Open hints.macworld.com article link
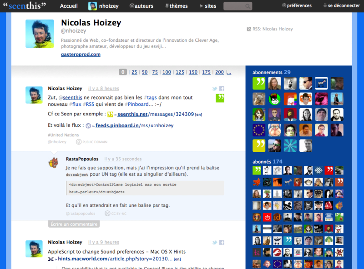 click(x=116, y=259)
